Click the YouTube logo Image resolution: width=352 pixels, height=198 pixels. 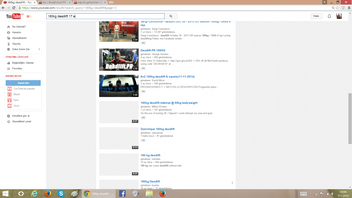[13, 16]
